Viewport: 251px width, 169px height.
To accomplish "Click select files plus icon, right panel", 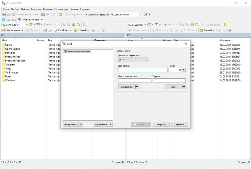I will 219,30.
